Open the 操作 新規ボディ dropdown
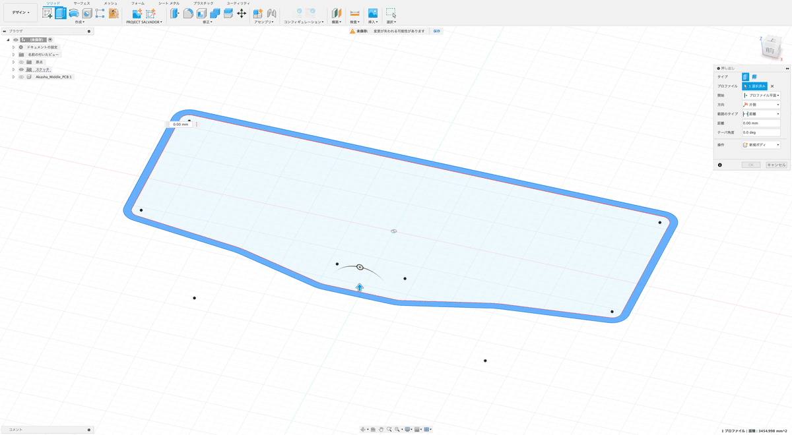 761,144
